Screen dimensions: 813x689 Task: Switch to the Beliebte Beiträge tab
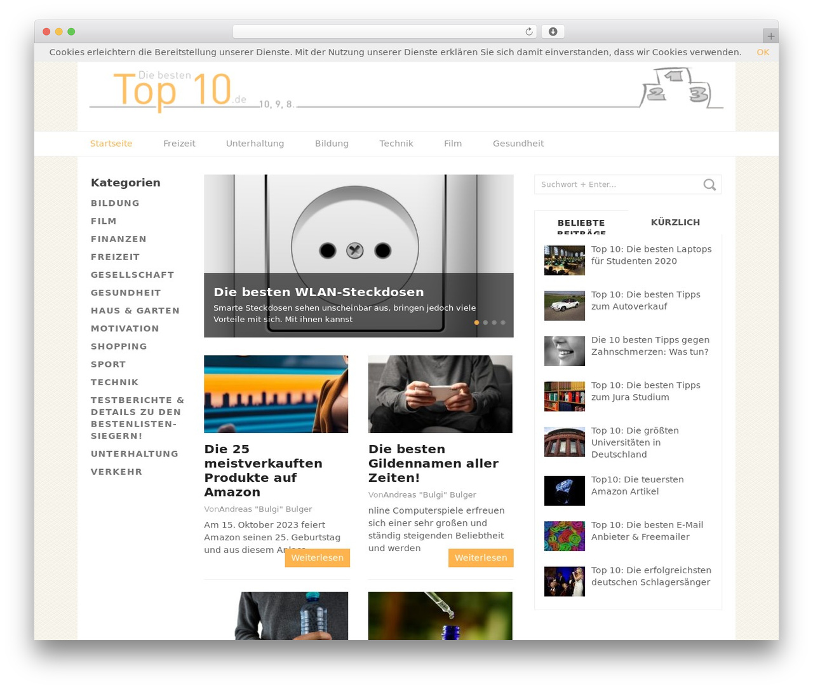click(581, 223)
